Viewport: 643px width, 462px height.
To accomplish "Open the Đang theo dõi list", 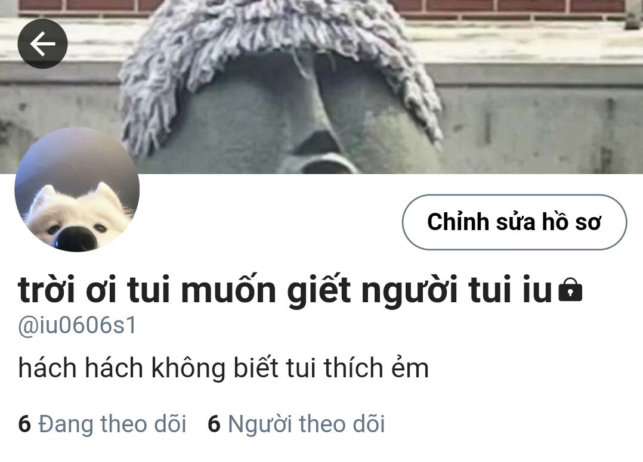I will pyautogui.click(x=103, y=424).
